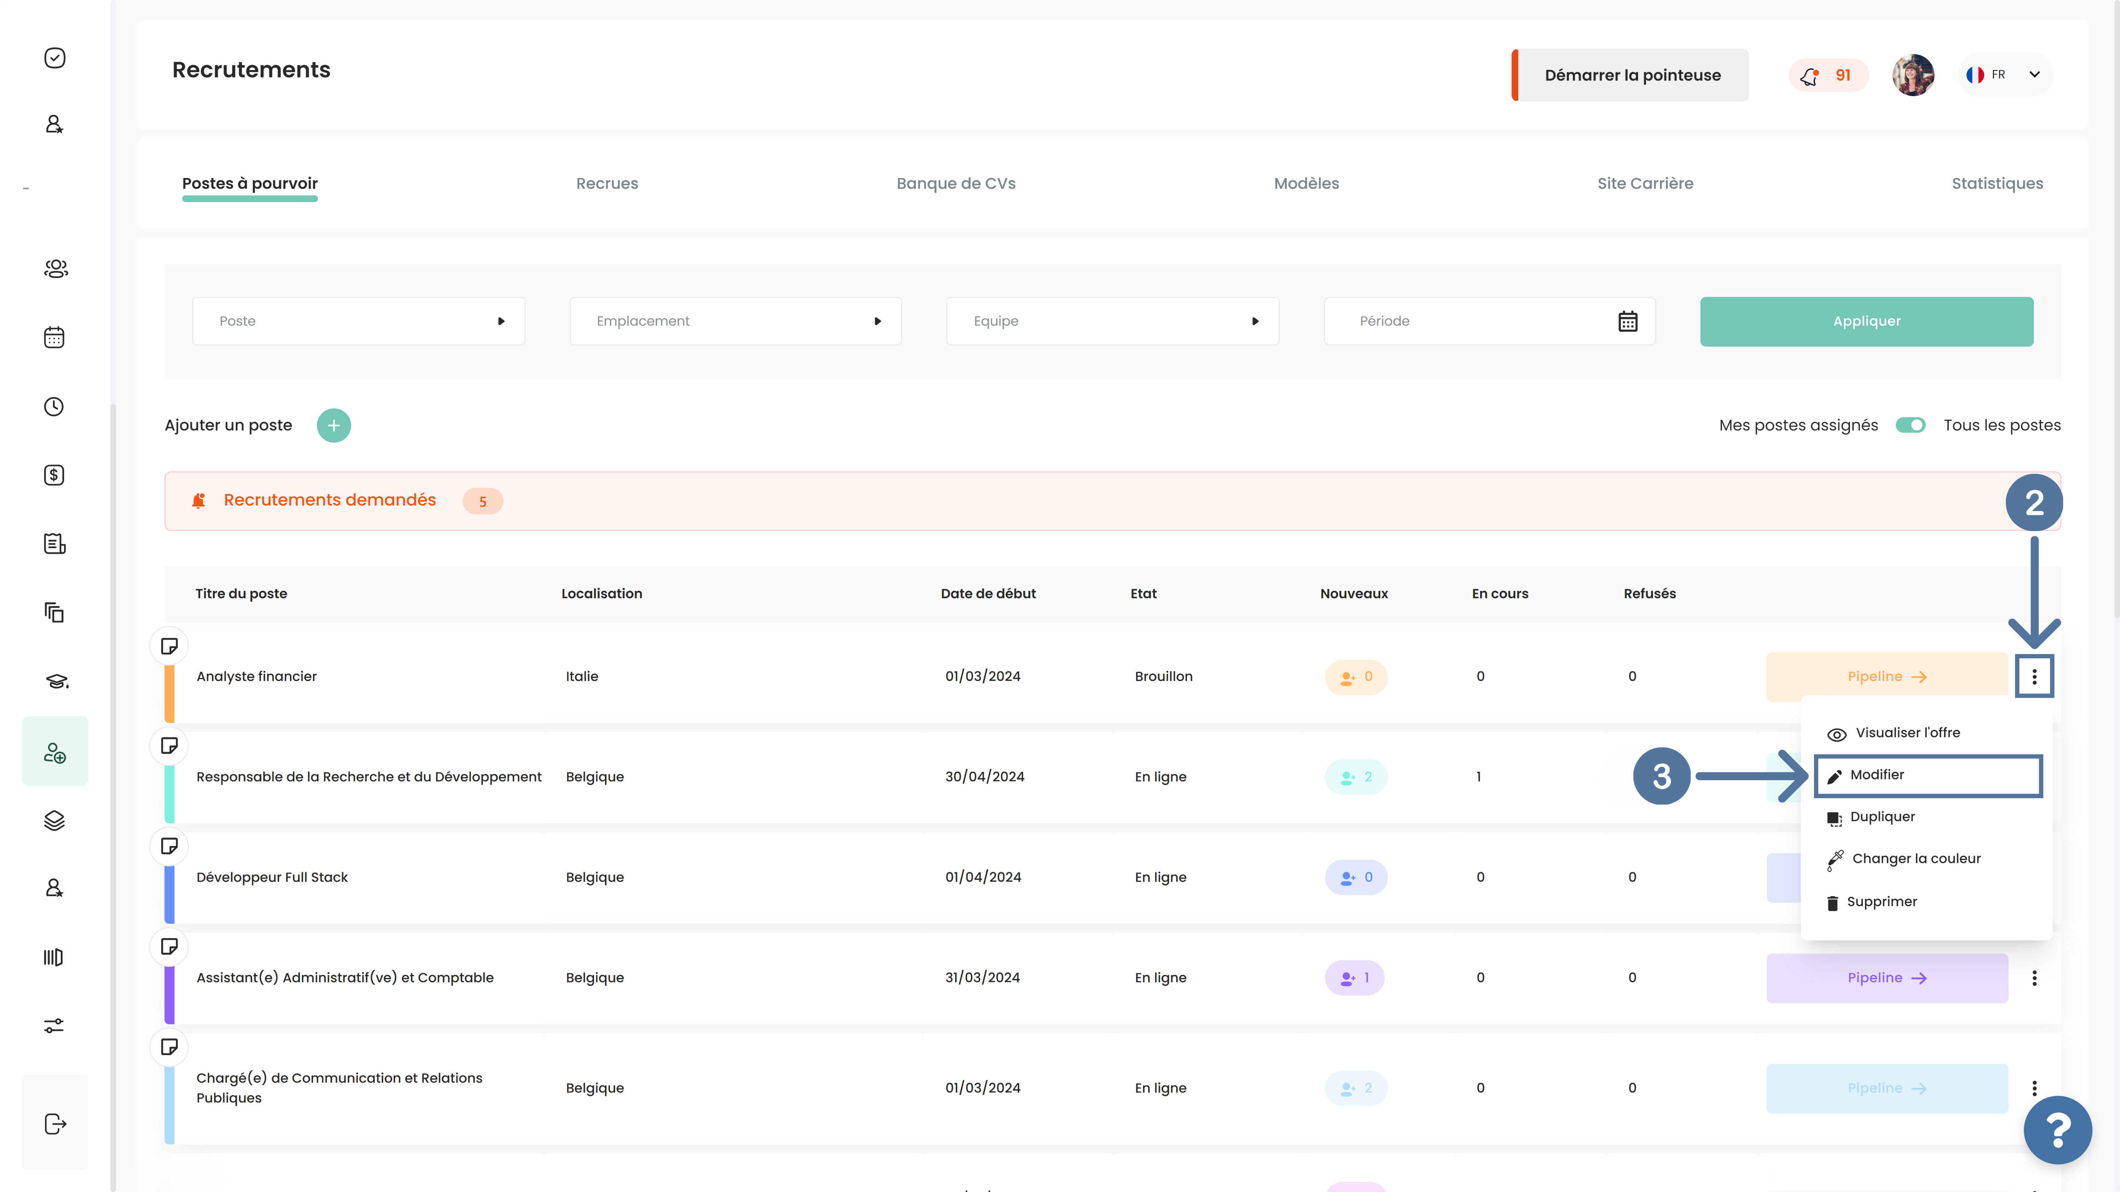Open the help question mark bubble
Viewport: 2120px width, 1192px height.
pos(2057,1130)
